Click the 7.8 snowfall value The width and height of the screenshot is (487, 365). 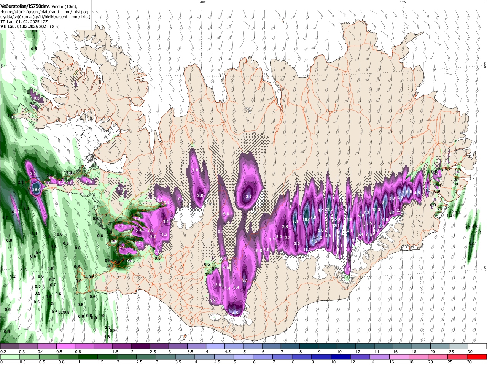[313, 217]
